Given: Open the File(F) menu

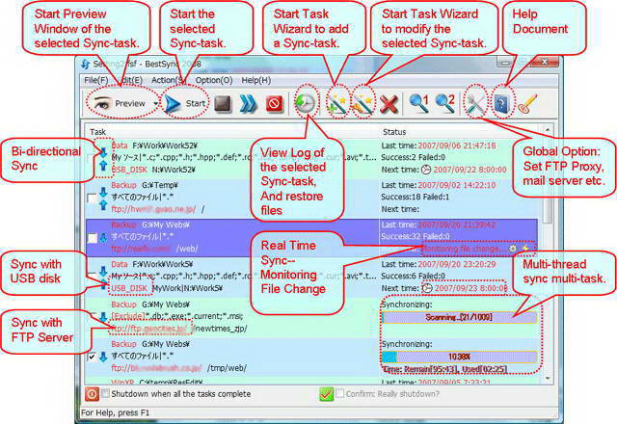Looking at the screenshot, I should (x=95, y=80).
